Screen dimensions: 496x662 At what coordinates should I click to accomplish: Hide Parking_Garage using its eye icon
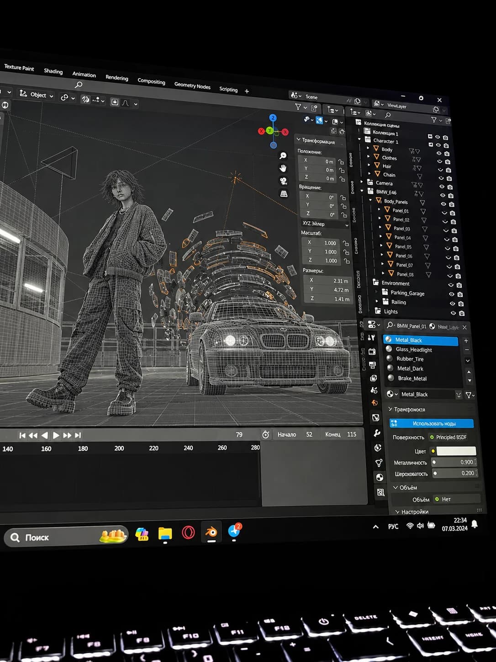click(451, 294)
